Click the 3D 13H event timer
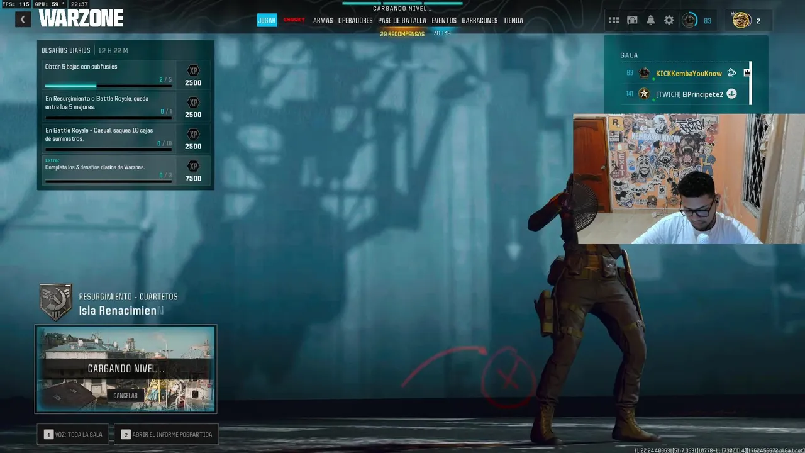805x453 pixels. (x=442, y=33)
